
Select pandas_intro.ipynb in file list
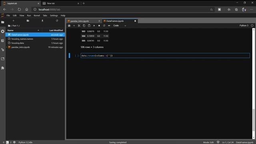(35, 47)
